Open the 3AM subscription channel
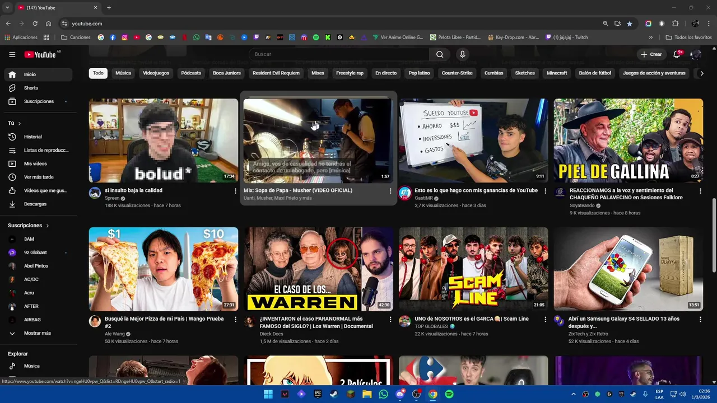717x403 pixels. tap(38, 239)
